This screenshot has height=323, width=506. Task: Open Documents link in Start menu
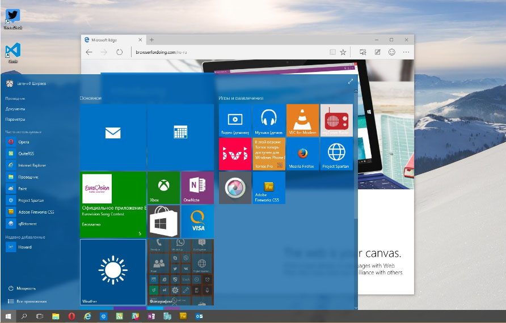click(15, 109)
